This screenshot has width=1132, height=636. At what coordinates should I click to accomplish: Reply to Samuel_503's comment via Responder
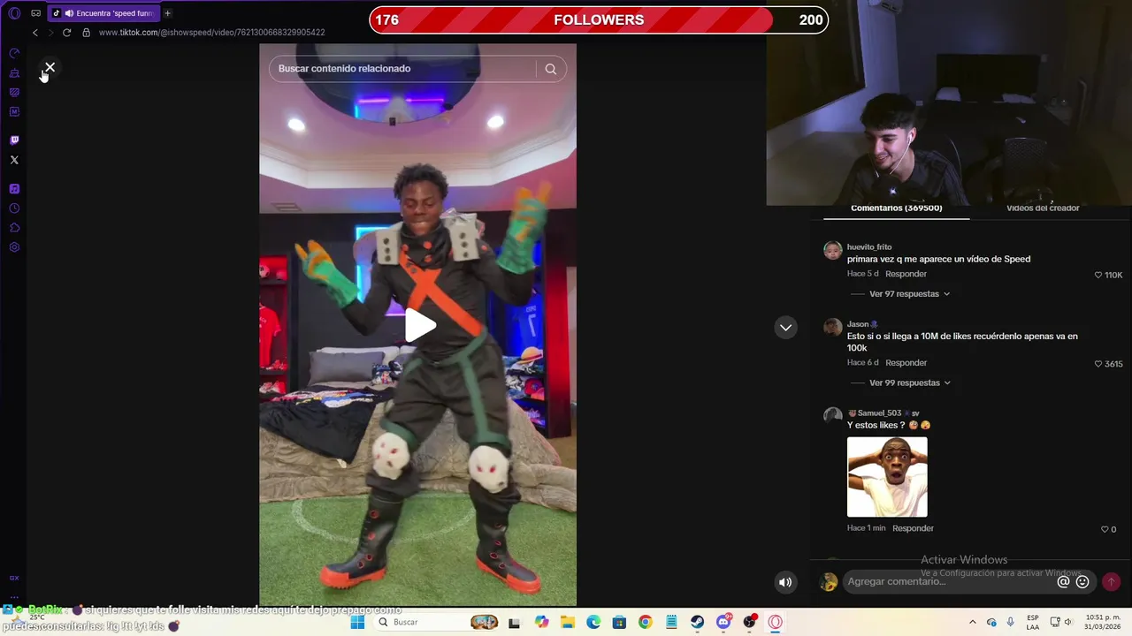coord(913,528)
